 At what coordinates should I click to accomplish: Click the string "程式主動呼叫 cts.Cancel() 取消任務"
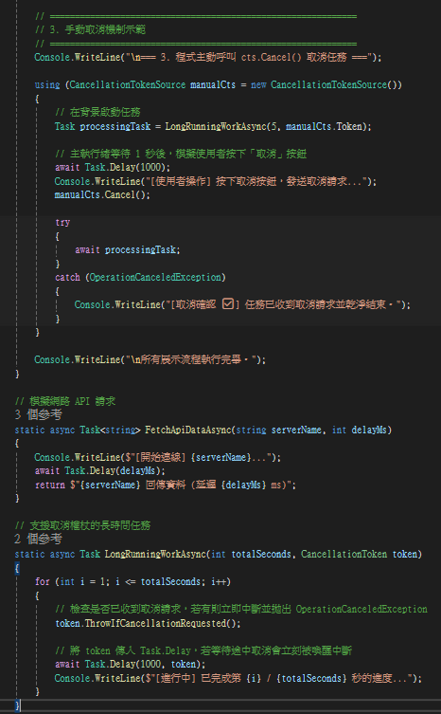tap(261, 58)
